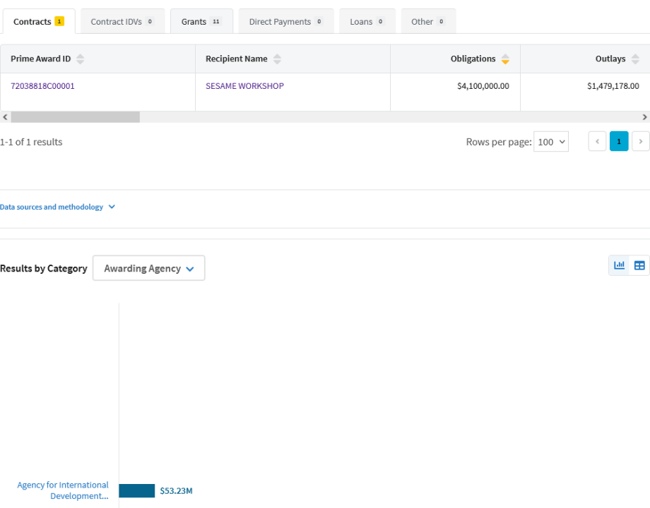
Task: Go to previous page of results
Action: [597, 142]
